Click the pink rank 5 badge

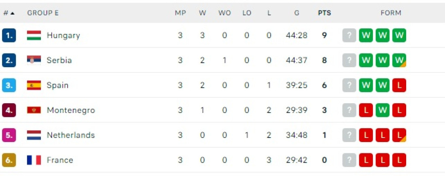tap(9, 135)
